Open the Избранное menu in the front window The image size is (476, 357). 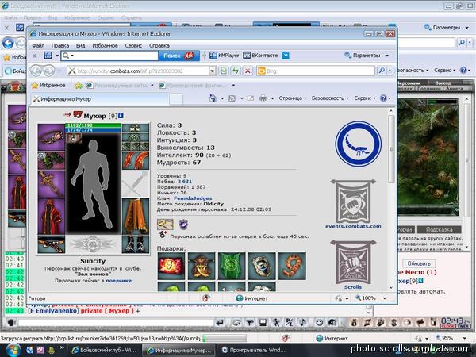(105, 45)
